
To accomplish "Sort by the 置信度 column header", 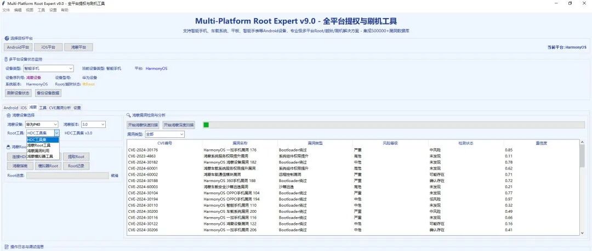I will [542, 143].
